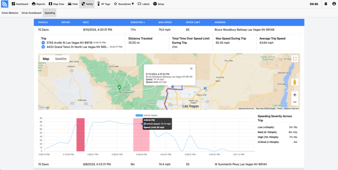Click the dark red speeding band on chart
This screenshot has height=170, width=338.
(81, 134)
